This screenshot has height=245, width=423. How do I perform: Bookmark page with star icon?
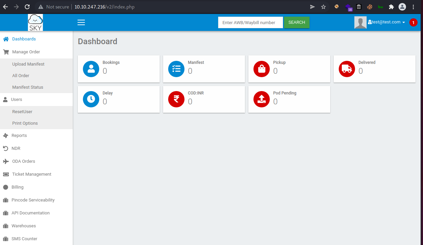[323, 7]
